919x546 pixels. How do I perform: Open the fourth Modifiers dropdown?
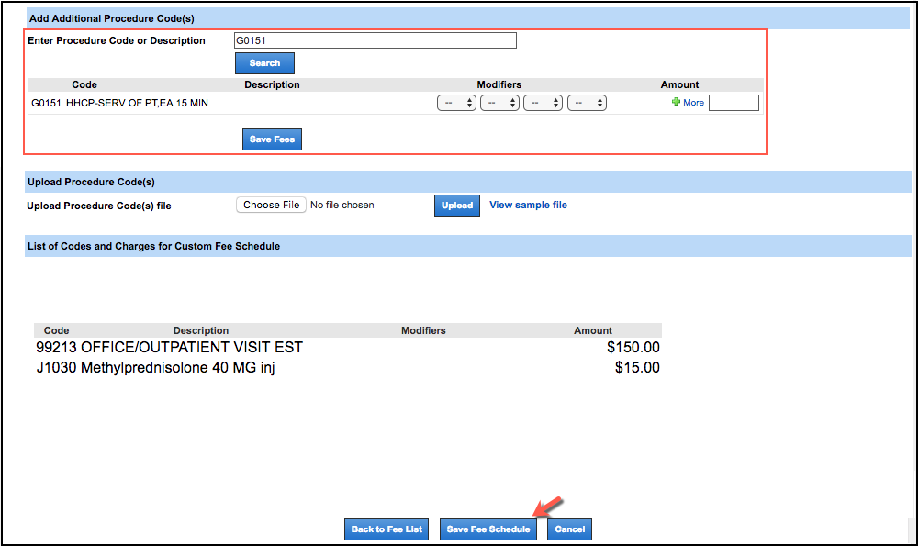[x=586, y=103]
